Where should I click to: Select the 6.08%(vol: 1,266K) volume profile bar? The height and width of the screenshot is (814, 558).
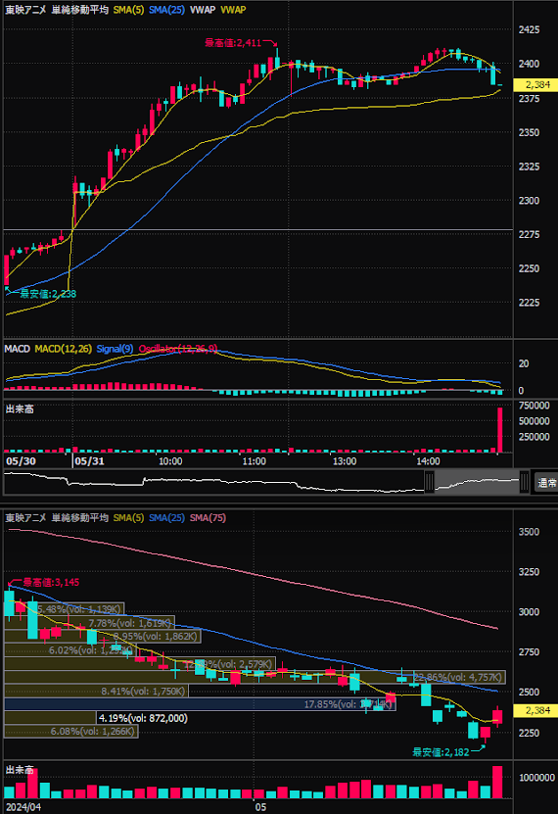(x=71, y=732)
